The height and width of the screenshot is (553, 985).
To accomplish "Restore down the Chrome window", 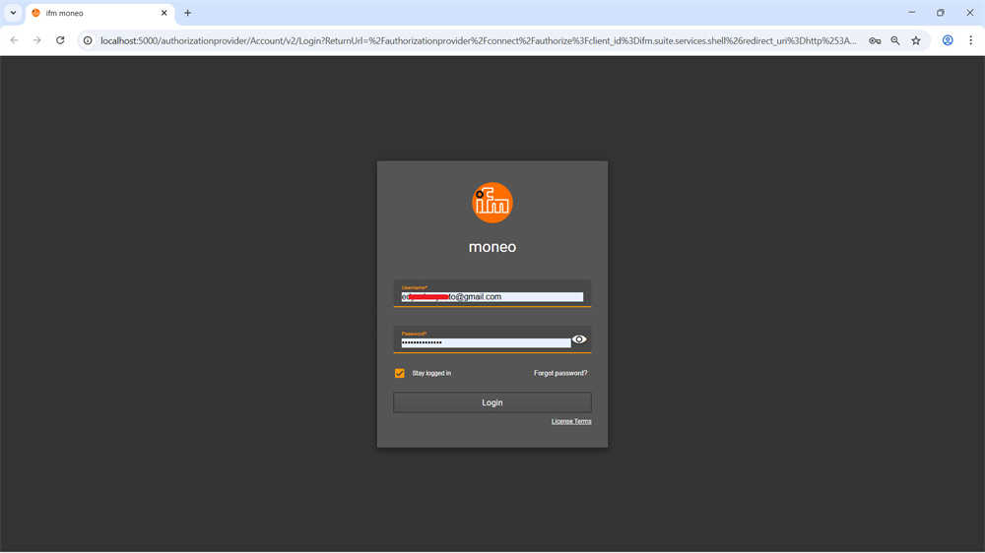I will [941, 13].
